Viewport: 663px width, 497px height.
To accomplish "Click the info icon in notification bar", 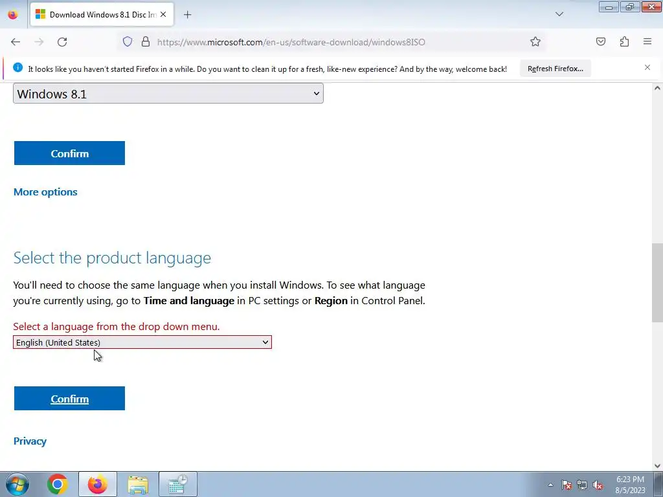I will coord(17,67).
